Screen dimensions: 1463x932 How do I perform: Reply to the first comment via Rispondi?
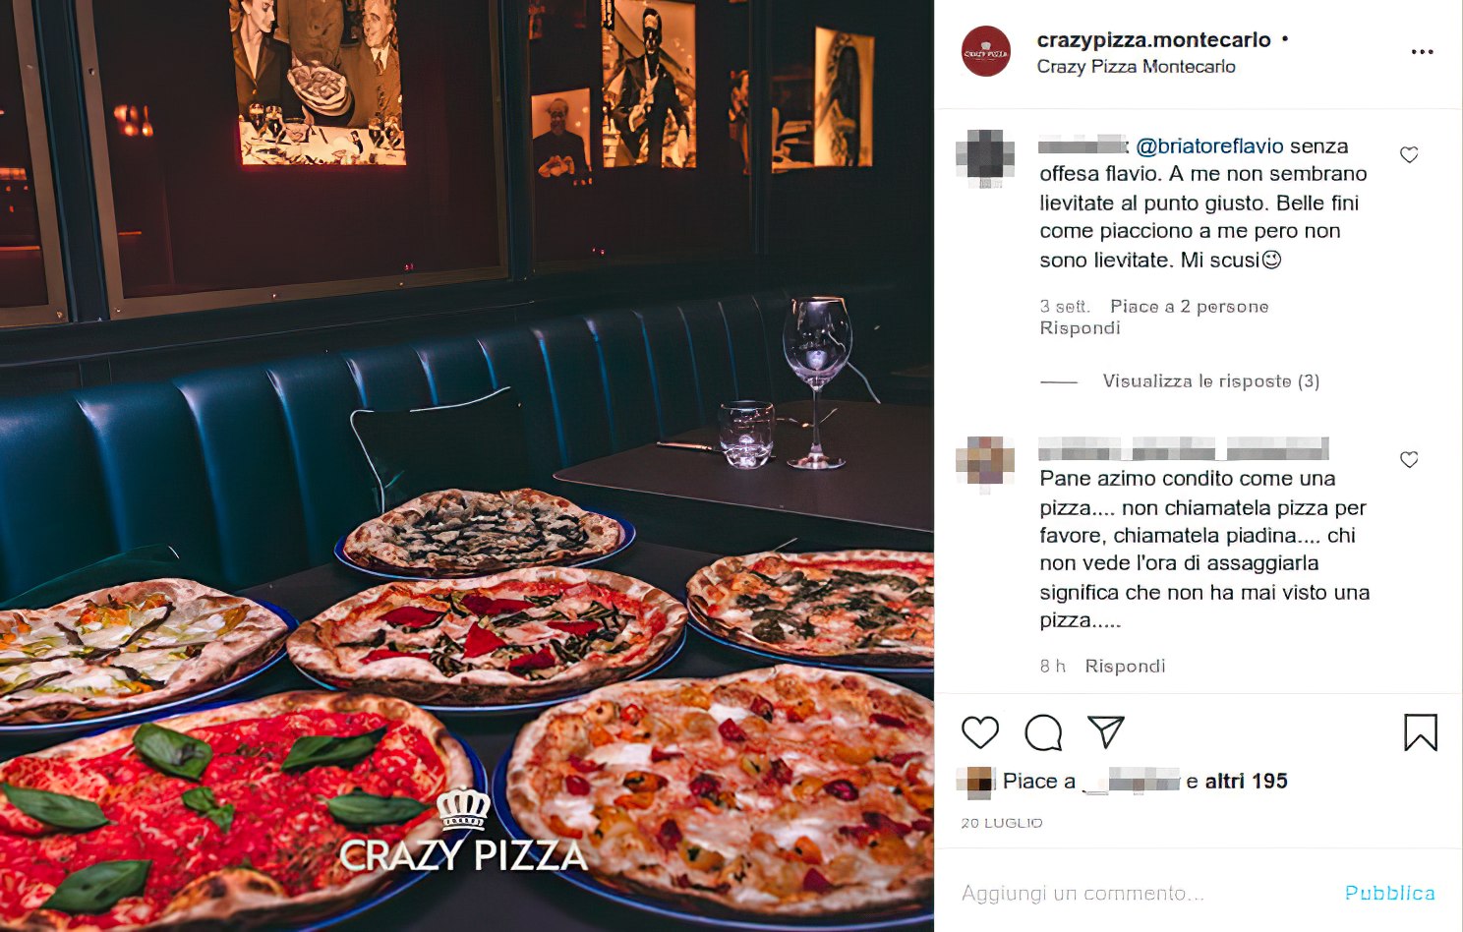point(1080,328)
